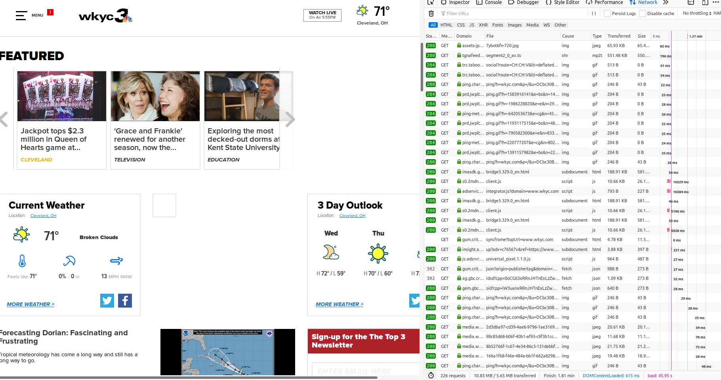Filter requests by CSS
721x380 pixels.
tap(461, 25)
